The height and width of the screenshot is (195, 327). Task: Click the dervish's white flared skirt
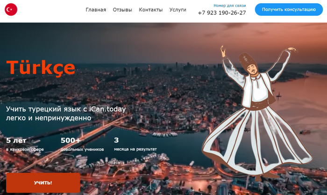(x=257, y=142)
